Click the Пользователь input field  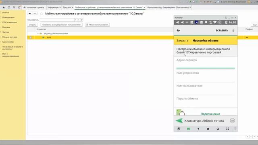click(57, 20)
